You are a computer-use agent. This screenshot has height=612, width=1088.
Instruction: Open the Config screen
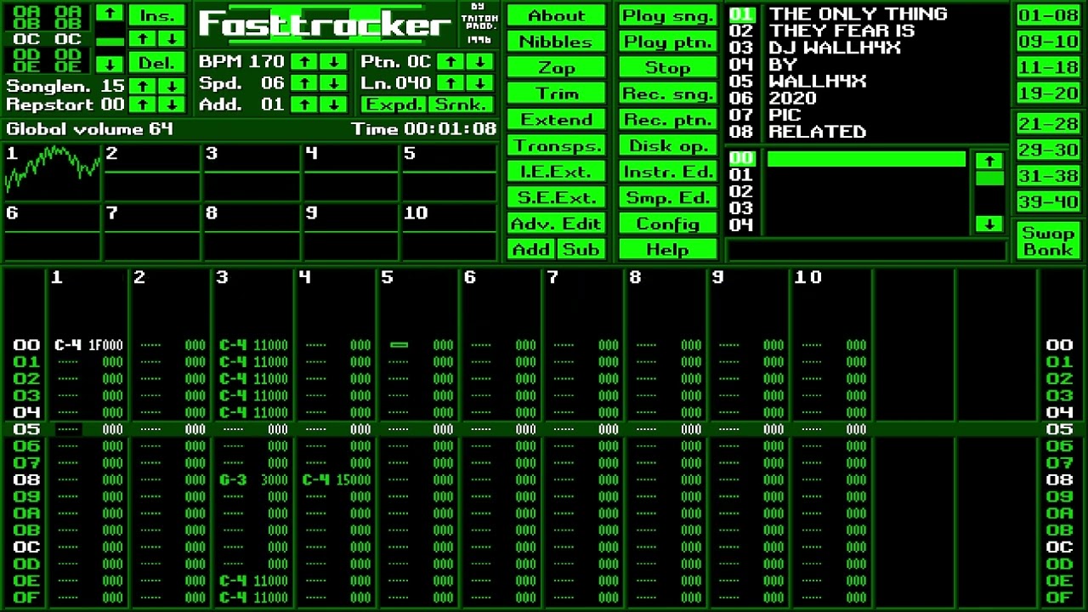pyautogui.click(x=668, y=224)
